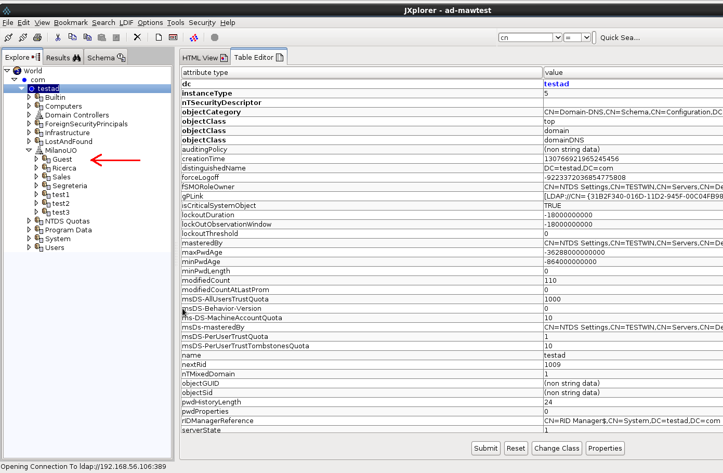Click the Print icon in the toolbar
The image size is (723, 473).
(37, 37)
